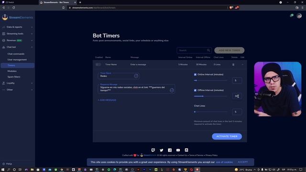306x172 pixels.
Task: Open the Windows Start menu
Action: [x=3, y=170]
